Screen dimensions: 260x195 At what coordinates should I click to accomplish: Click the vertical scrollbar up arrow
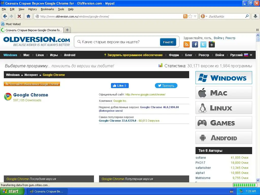(258, 35)
